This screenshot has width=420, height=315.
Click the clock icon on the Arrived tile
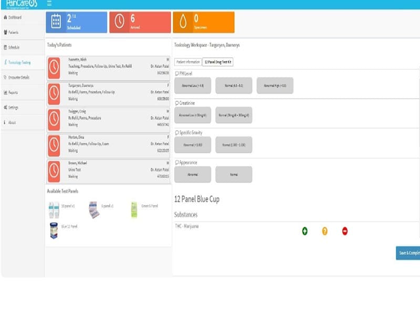tap(120, 21)
